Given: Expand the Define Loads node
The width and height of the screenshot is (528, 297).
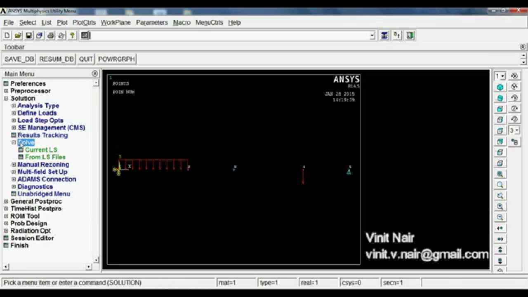Looking at the screenshot, I should [x=14, y=113].
